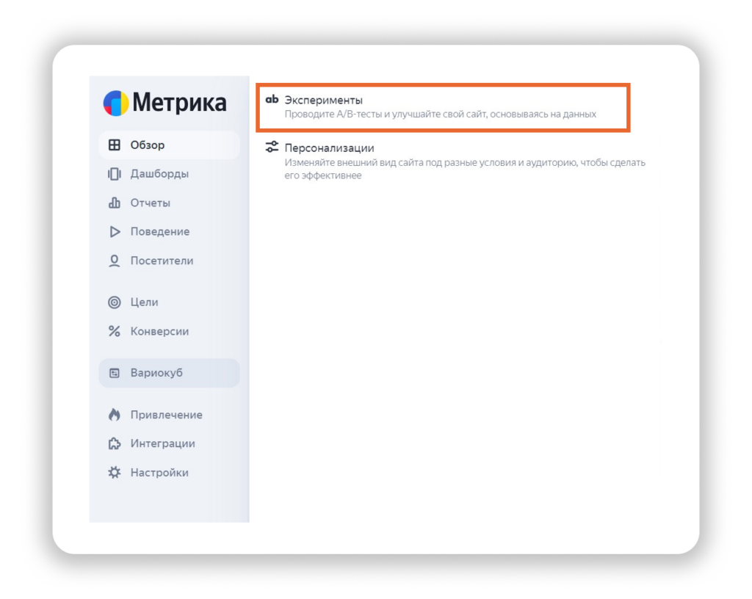Click the Цели target icon
The width and height of the screenshot is (752, 599).
pyautogui.click(x=115, y=302)
